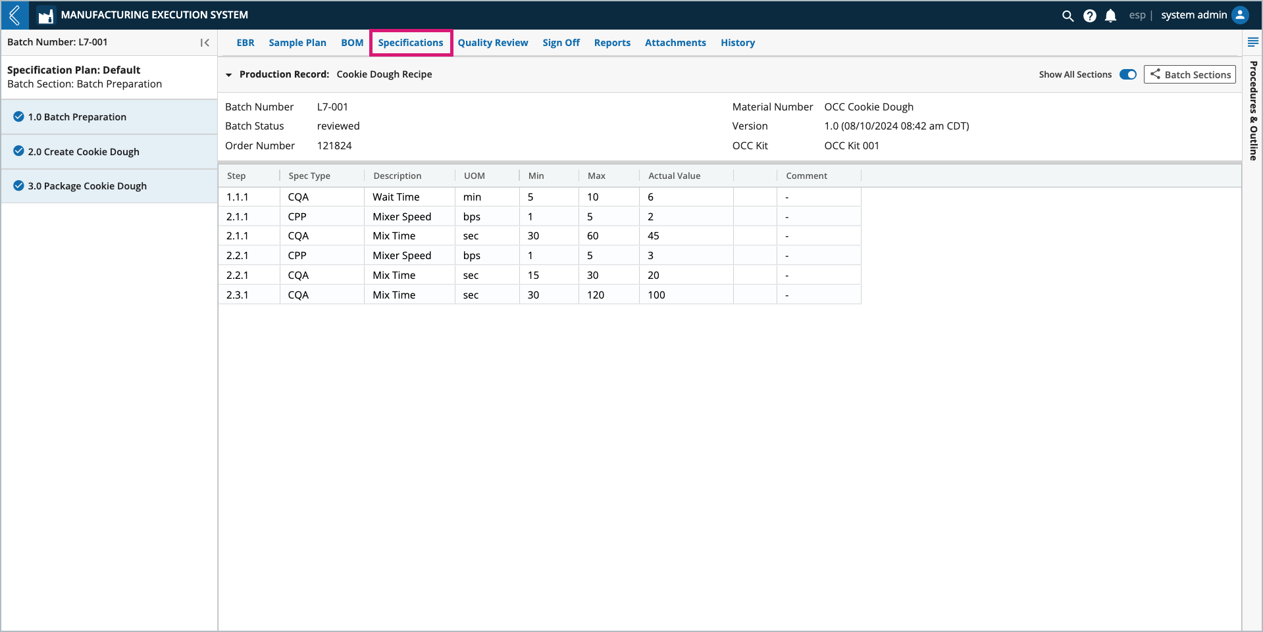Image resolution: width=1263 pixels, height=632 pixels.
Task: Select the Specifications tab
Action: 411,43
